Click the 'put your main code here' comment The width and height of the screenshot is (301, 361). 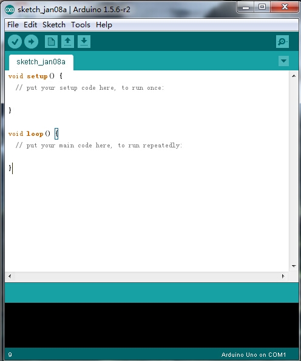[x=98, y=145]
